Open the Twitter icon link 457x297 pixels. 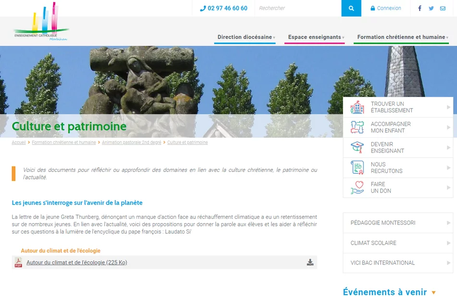point(431,8)
